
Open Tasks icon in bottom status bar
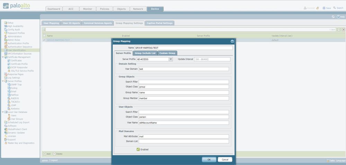point(327,161)
